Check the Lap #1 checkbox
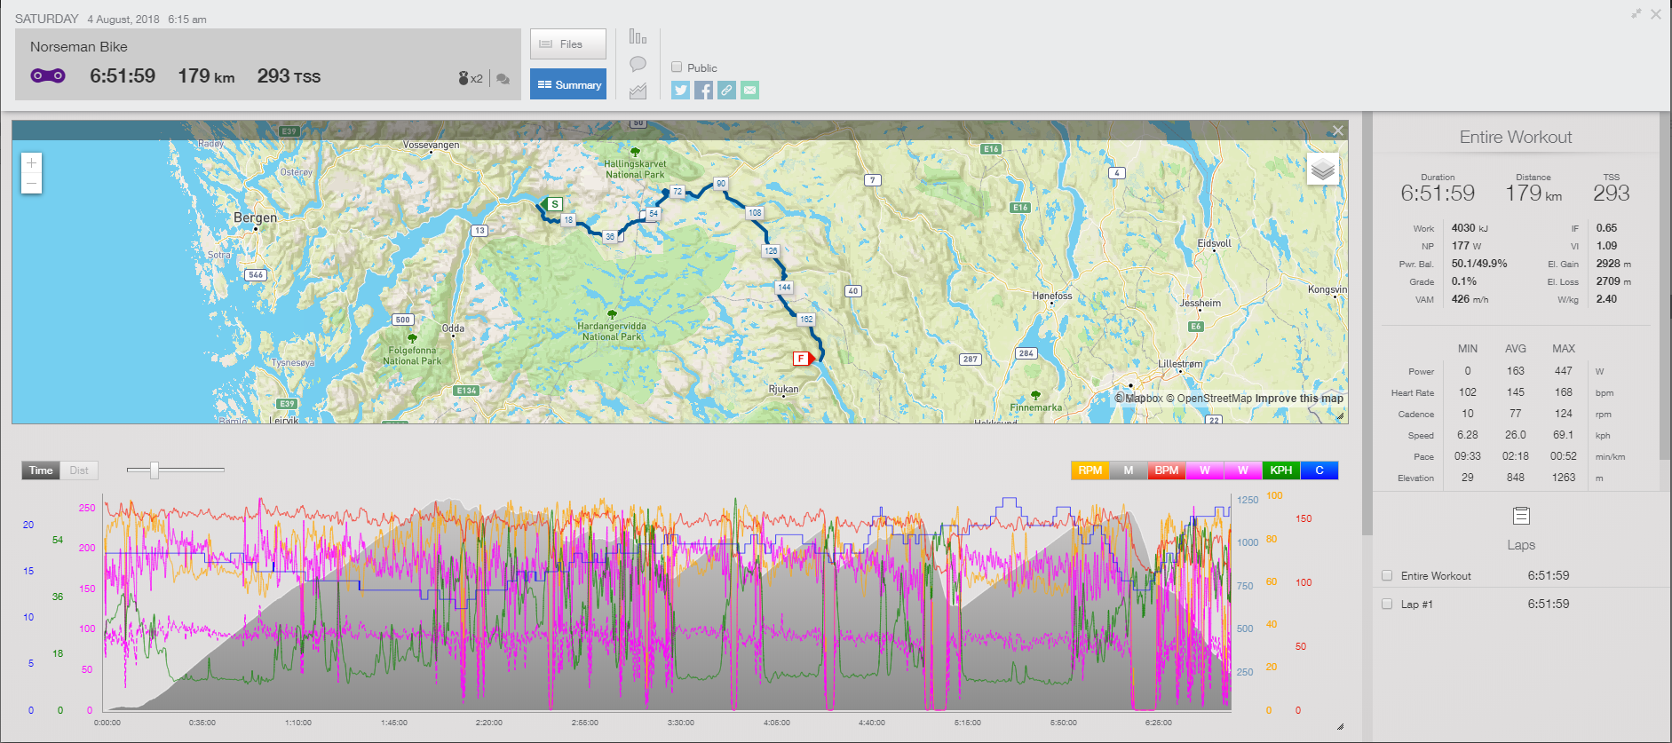1672x743 pixels. pyautogui.click(x=1387, y=605)
